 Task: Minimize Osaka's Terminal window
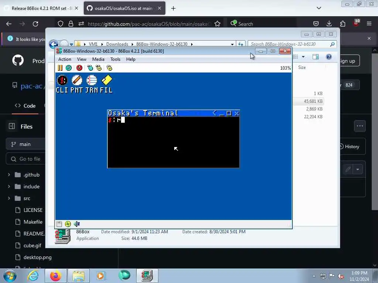(x=222, y=113)
